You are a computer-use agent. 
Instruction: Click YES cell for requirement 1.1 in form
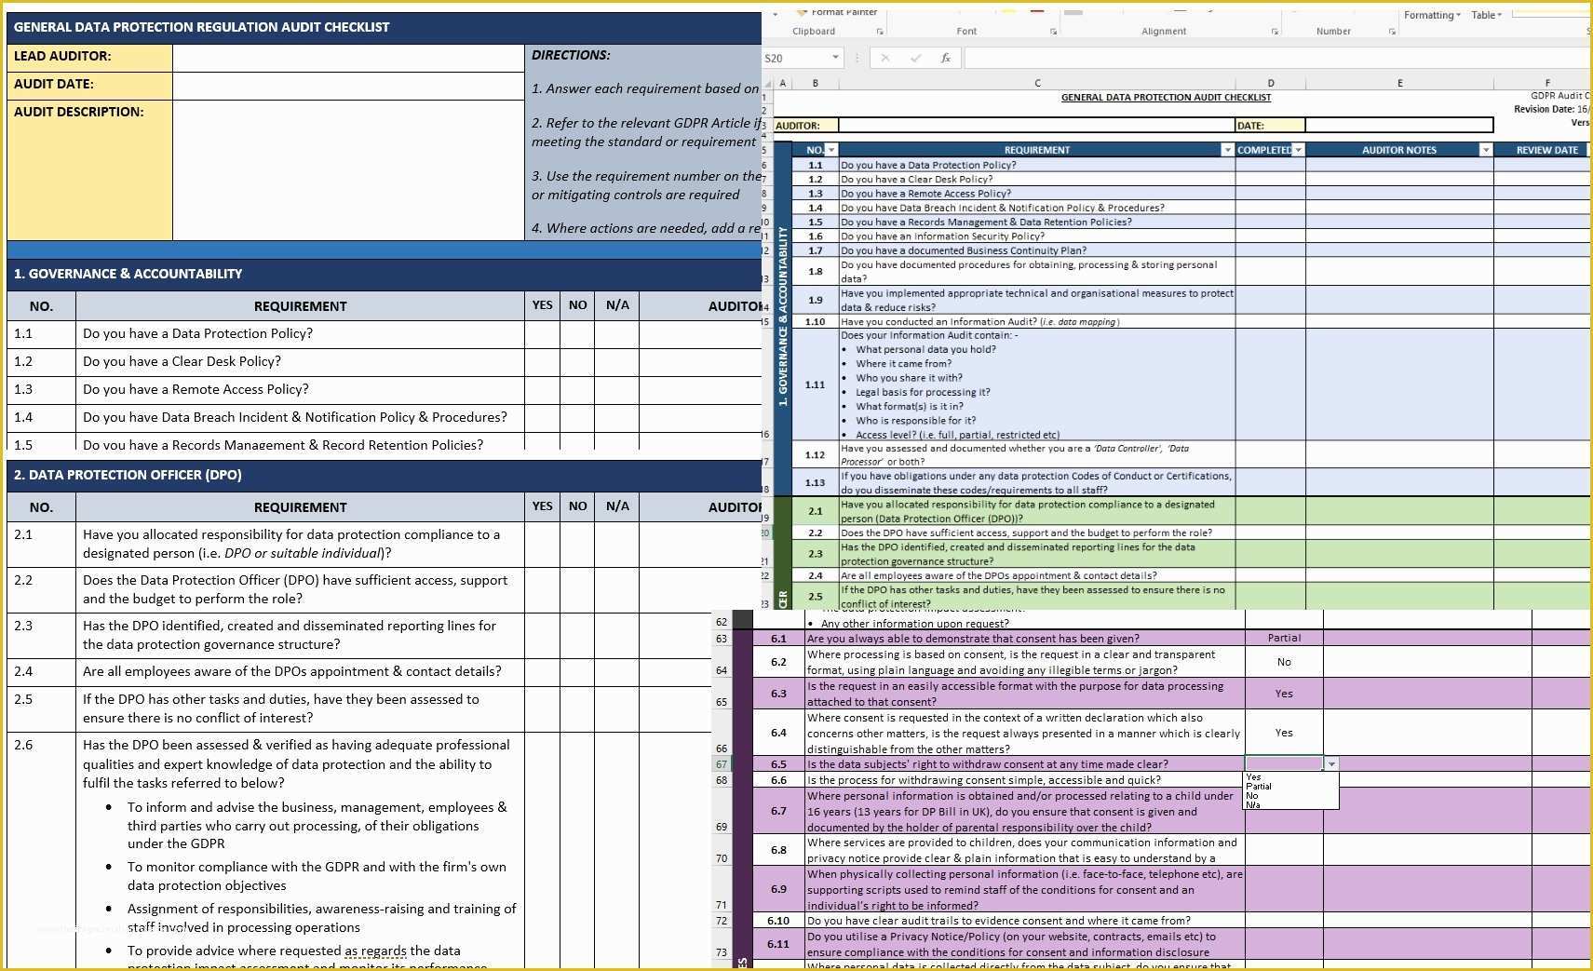[x=542, y=334]
